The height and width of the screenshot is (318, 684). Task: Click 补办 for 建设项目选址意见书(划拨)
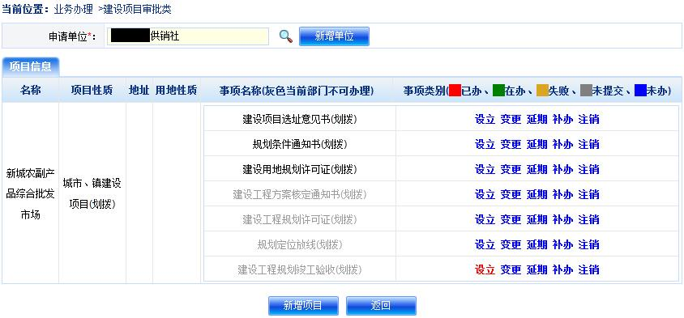(562, 119)
